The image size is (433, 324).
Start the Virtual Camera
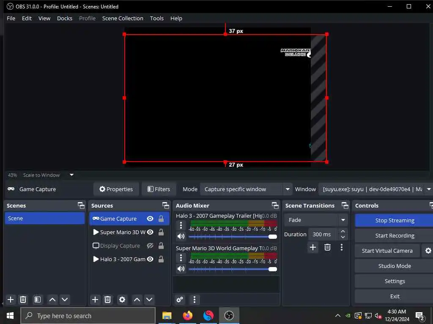tap(387, 251)
